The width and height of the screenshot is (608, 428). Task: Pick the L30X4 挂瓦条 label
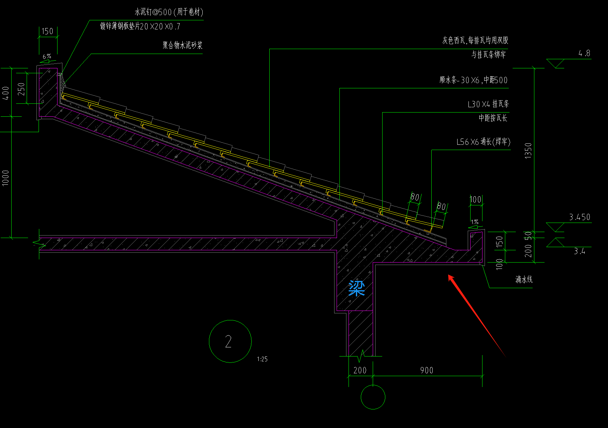[488, 104]
